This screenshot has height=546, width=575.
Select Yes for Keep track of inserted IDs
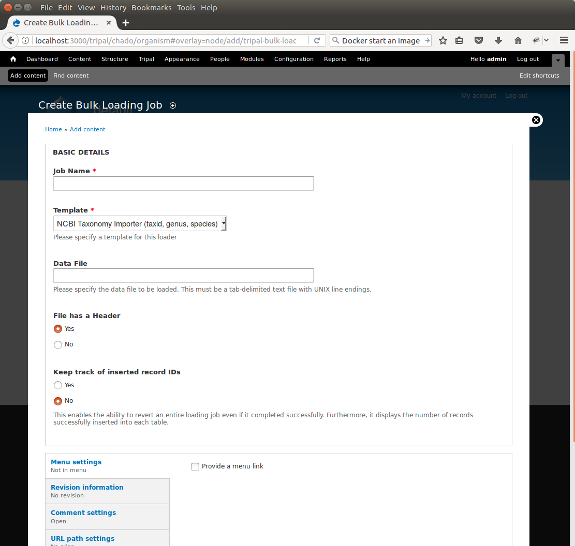click(58, 385)
